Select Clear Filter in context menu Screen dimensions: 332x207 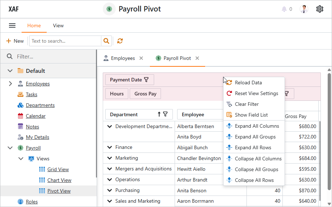[254, 104]
